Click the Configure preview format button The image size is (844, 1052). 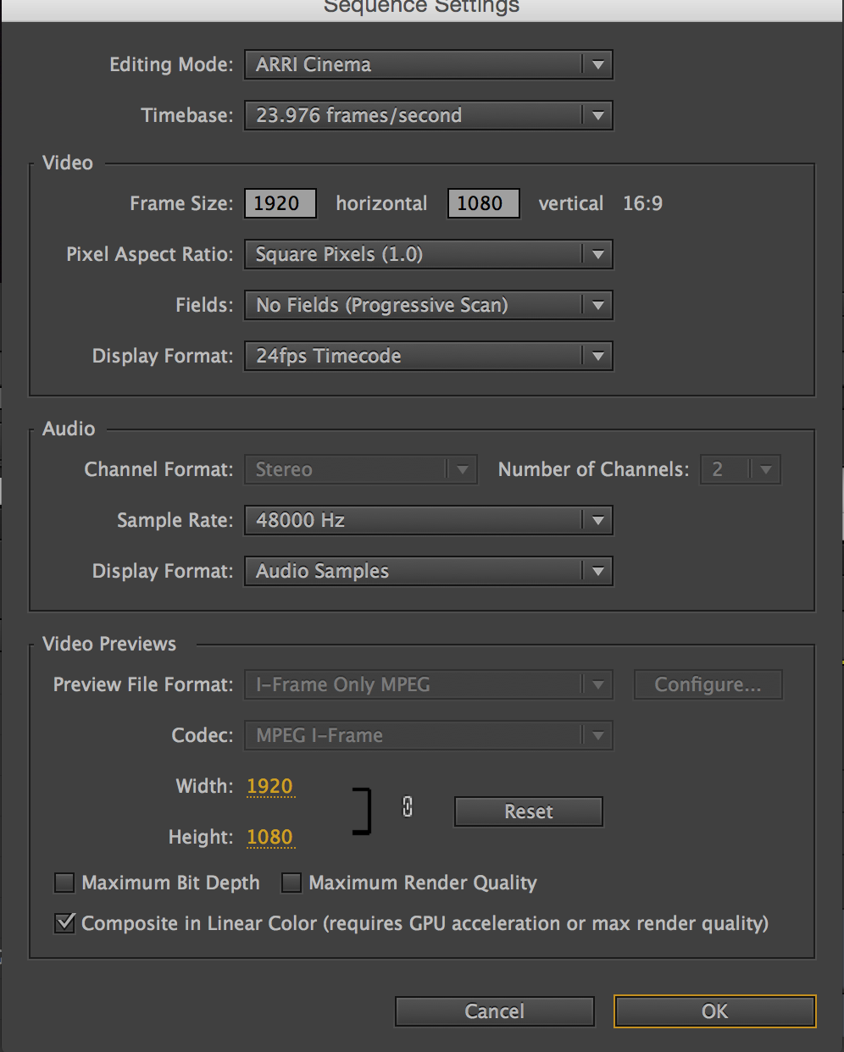click(x=708, y=685)
